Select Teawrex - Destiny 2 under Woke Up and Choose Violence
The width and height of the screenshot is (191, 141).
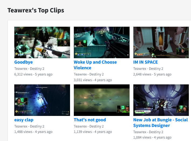point(89,74)
